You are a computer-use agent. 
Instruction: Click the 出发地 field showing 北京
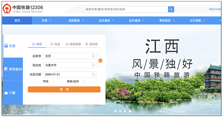(70, 56)
